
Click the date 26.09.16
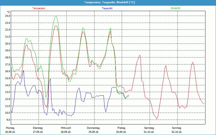(10, 132)
